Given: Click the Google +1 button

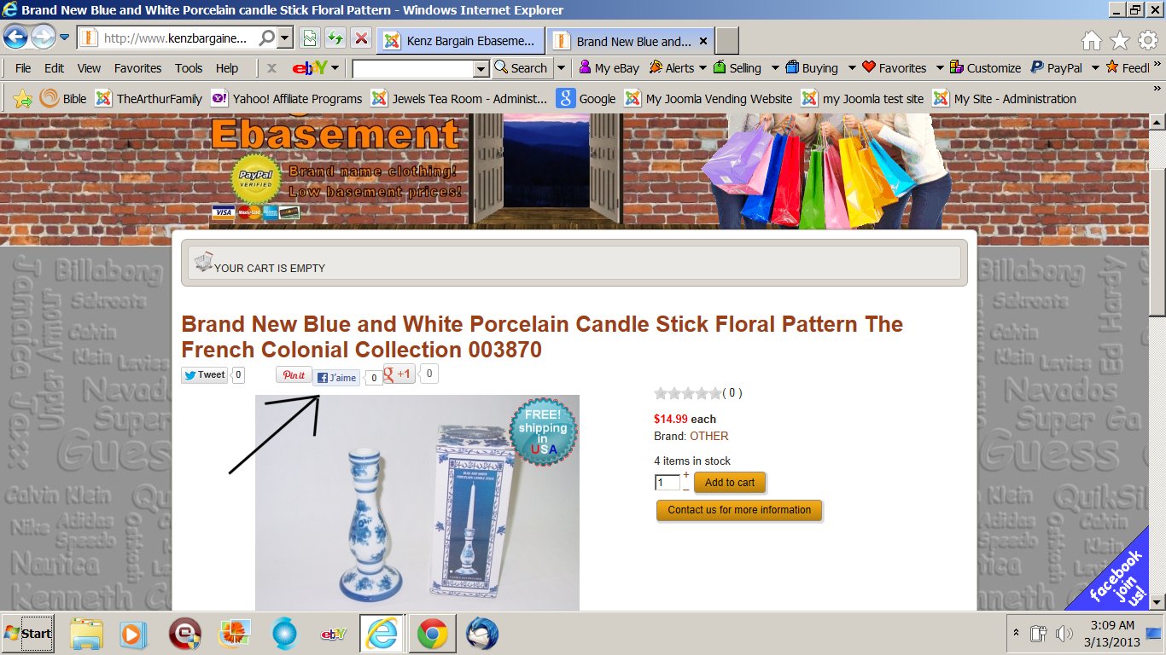Looking at the screenshot, I should 399,374.
